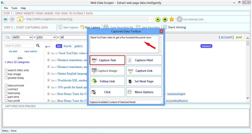The width and height of the screenshot is (252, 134).
Task: Click the Start Capture button
Action: click(x=68, y=27)
